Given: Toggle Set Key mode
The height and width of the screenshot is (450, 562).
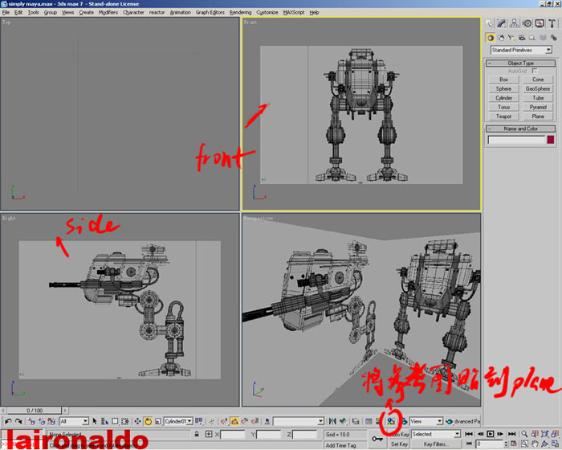Looking at the screenshot, I should coord(399,444).
